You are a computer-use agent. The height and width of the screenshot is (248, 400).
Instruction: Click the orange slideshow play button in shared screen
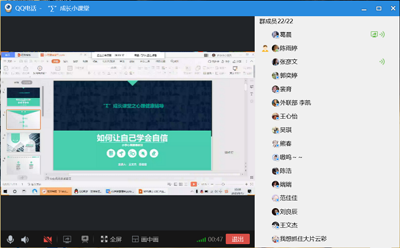coord(194,184)
